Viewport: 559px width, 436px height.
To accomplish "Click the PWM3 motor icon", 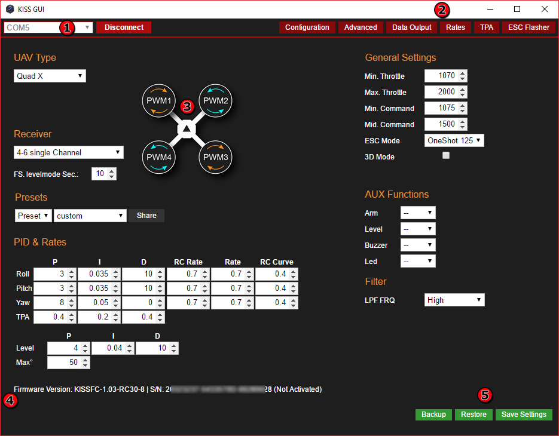I will (x=215, y=157).
